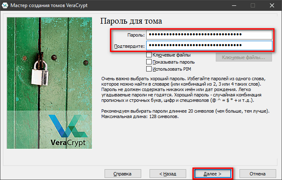
Task: Enable the "Ключевые файлы" checkbox
Action: pyautogui.click(x=149, y=55)
